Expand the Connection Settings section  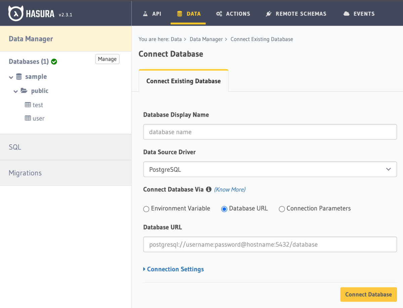point(175,269)
